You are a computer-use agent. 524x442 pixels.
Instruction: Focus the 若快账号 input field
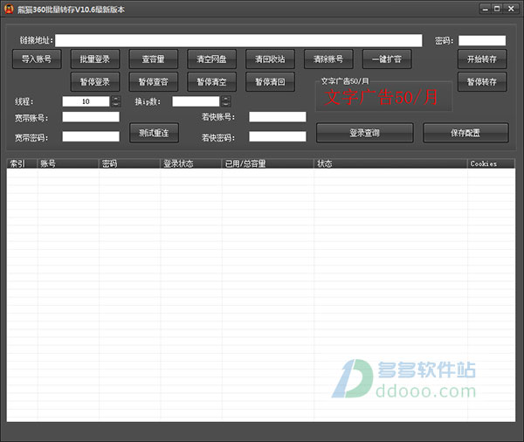tap(278, 117)
